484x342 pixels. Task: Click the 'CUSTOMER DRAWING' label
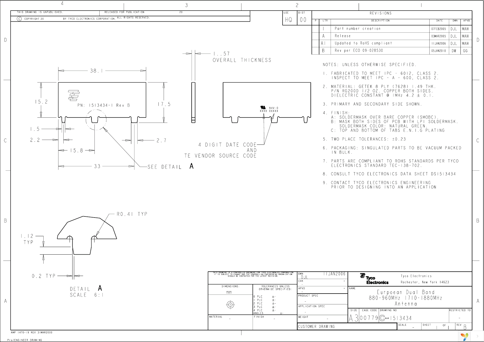pyautogui.click(x=316, y=327)
